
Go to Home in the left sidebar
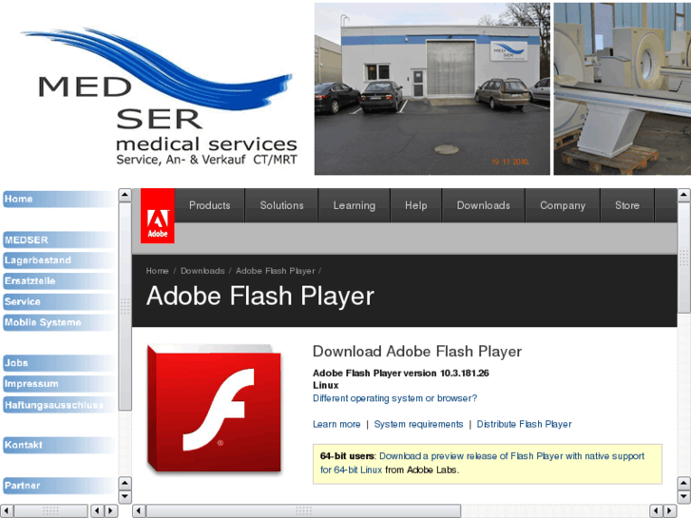tap(59, 200)
